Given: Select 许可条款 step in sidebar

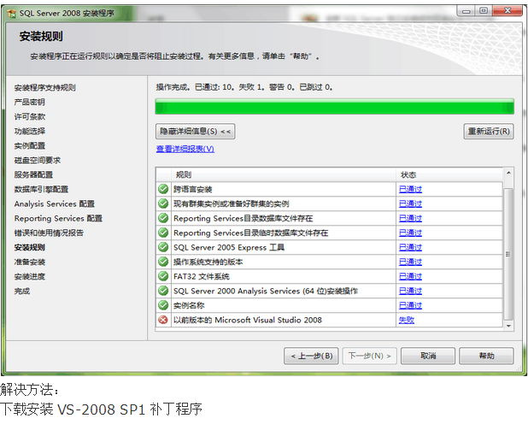Looking at the screenshot, I should (30, 116).
